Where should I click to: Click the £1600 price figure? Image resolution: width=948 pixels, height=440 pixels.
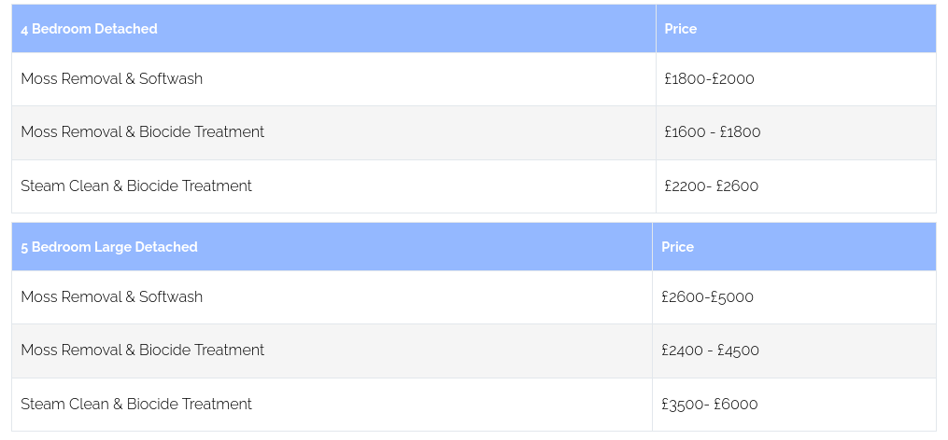coord(685,132)
